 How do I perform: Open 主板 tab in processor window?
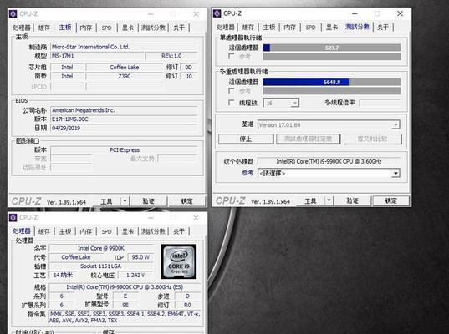click(65, 231)
